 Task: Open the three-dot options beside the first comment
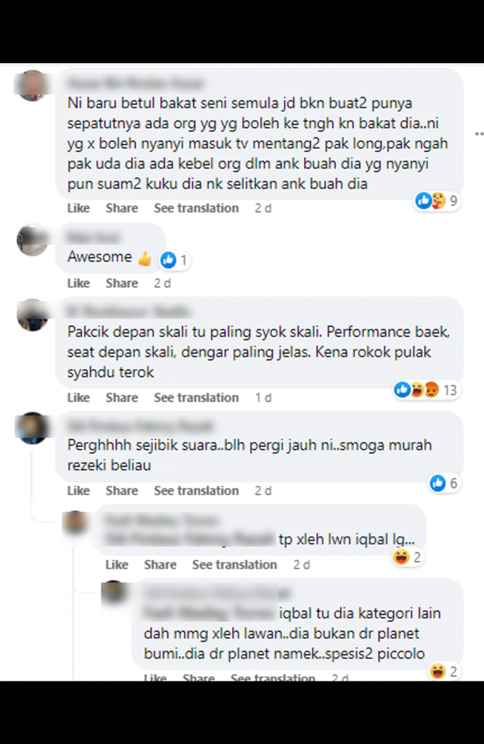(479, 134)
